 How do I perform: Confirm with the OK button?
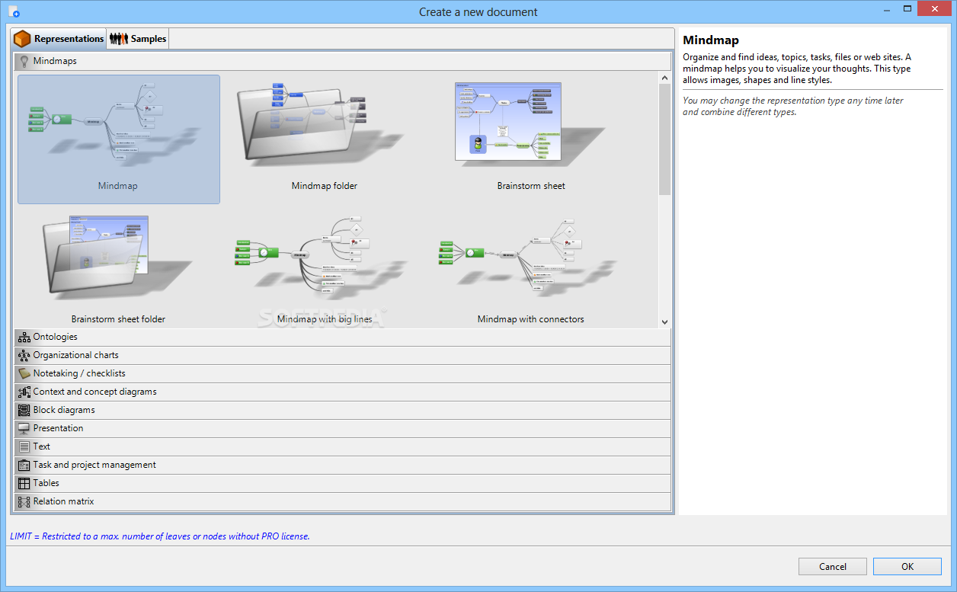907,566
